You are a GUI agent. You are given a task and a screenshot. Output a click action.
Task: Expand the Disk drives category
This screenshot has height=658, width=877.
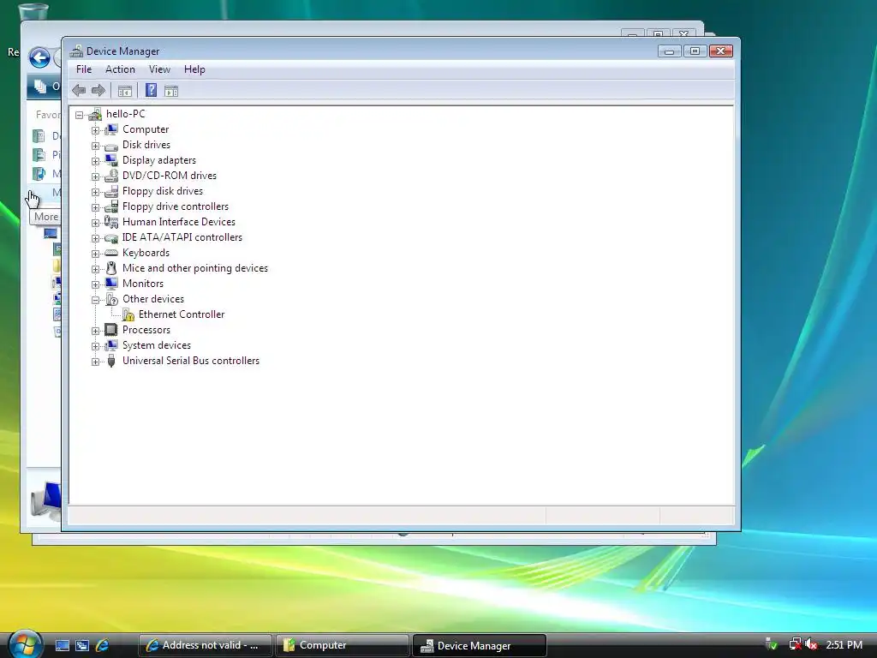click(96, 146)
